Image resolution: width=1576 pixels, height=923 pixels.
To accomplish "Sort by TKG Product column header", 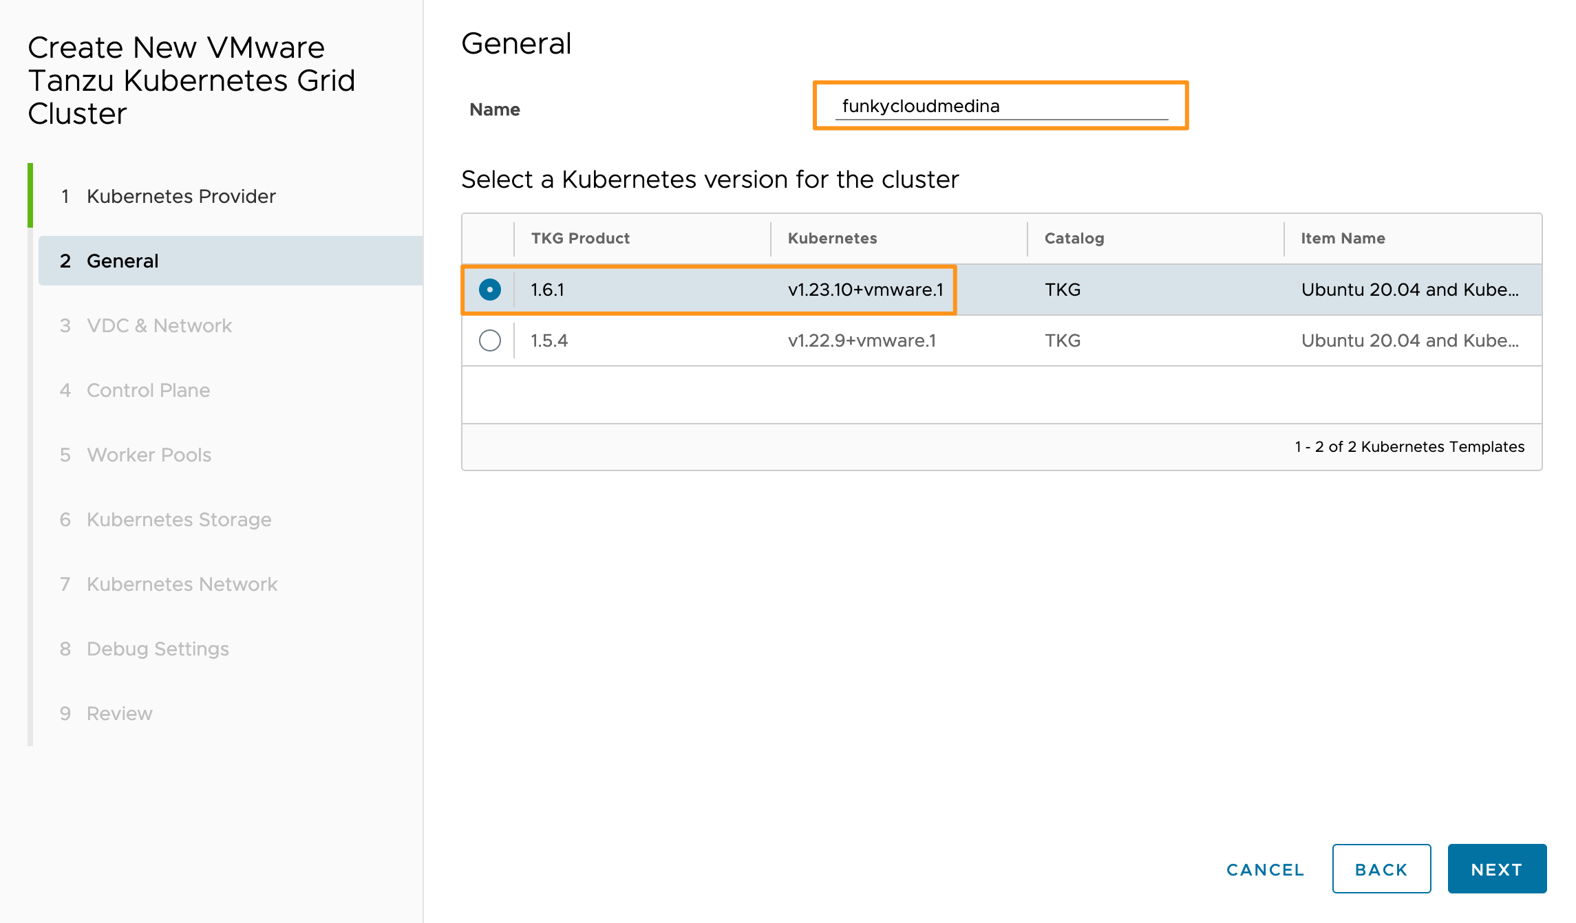I will pyautogui.click(x=580, y=238).
